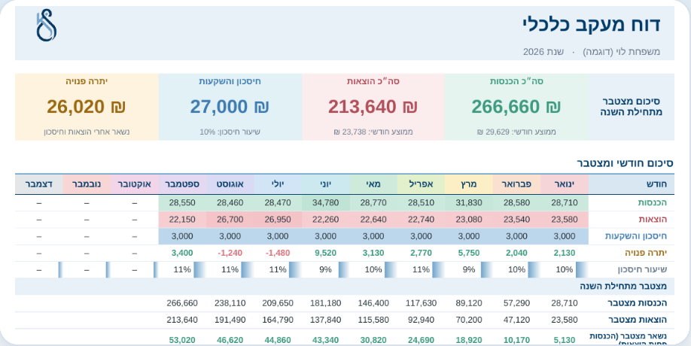Click סיכום מצטבר מתחילת השנה label
Screen dimensions: 691x346
click(631, 107)
